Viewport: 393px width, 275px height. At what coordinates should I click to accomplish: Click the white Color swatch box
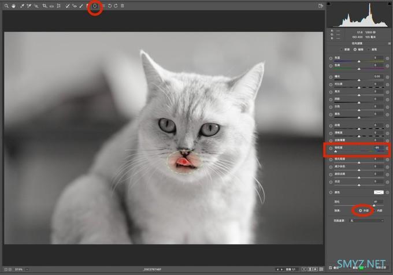click(x=379, y=192)
